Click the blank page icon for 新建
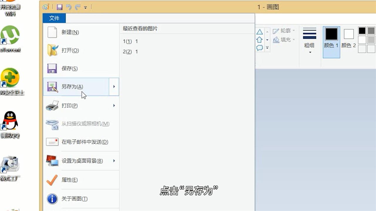376x211 pixels. coord(52,32)
